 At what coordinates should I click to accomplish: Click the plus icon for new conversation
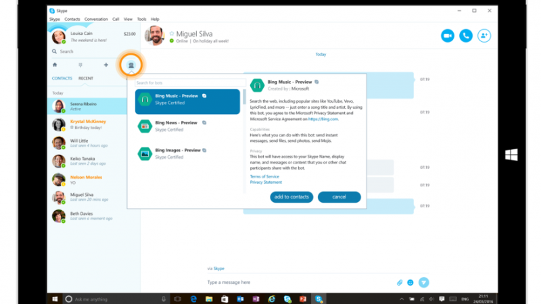(x=105, y=65)
